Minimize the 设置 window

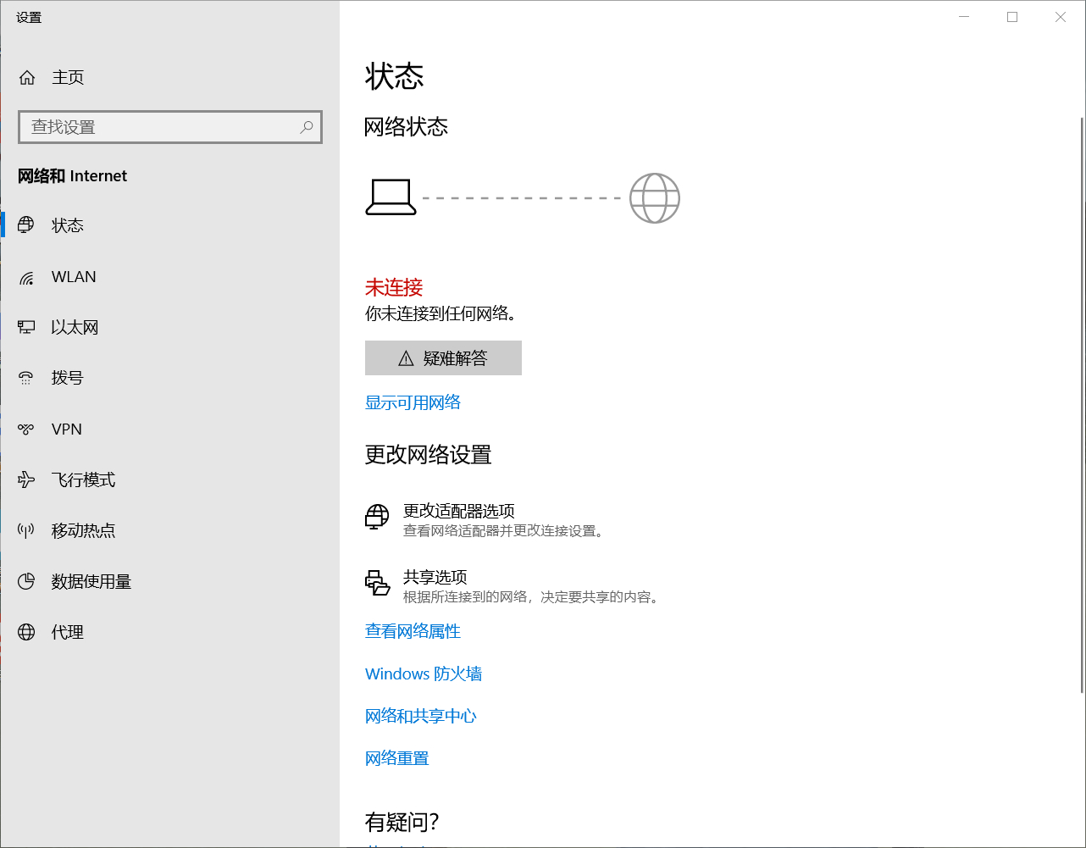[x=964, y=17]
